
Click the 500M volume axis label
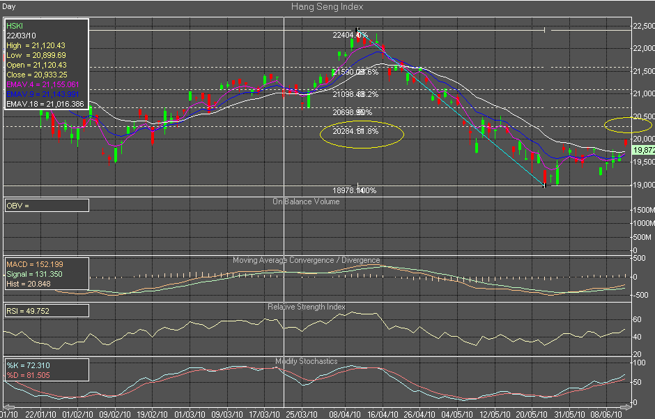tap(642, 237)
